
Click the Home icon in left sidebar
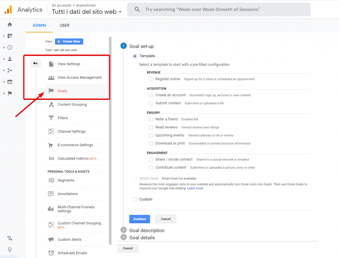click(10, 25)
